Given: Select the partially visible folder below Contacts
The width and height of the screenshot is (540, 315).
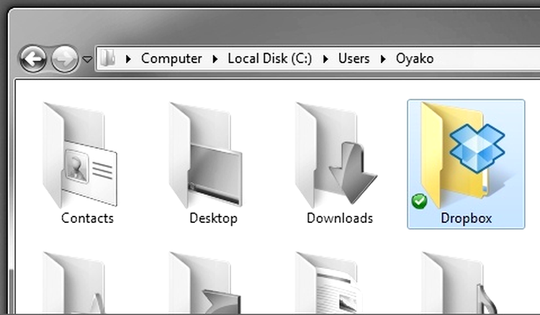Looking at the screenshot, I should pos(74,283).
